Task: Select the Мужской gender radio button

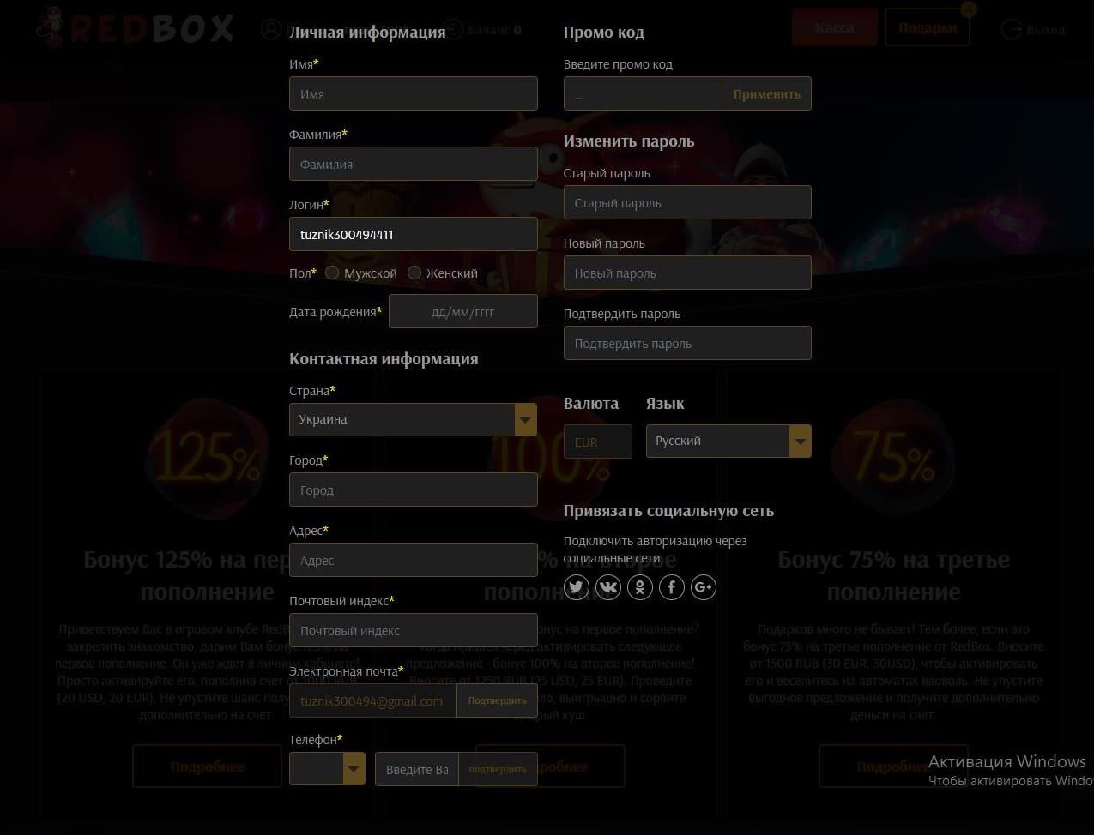Action: click(332, 273)
